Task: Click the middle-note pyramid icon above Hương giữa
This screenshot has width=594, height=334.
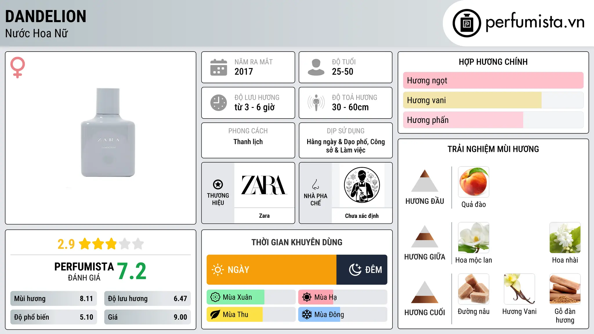Action: point(425,236)
